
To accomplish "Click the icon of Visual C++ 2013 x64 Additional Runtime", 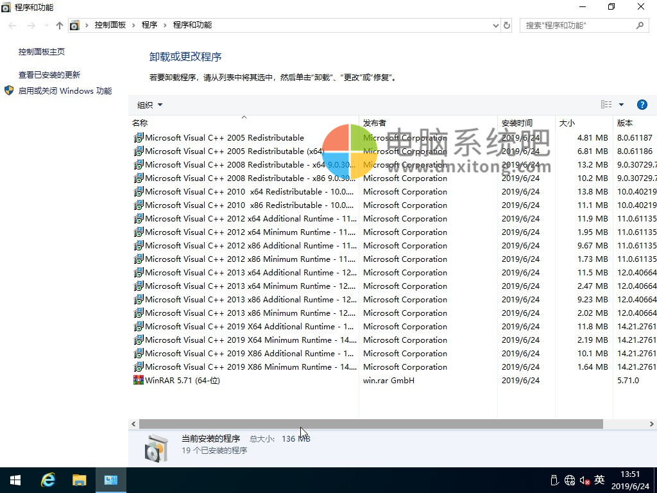I will point(139,272).
